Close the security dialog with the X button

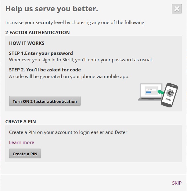coord(177,9)
